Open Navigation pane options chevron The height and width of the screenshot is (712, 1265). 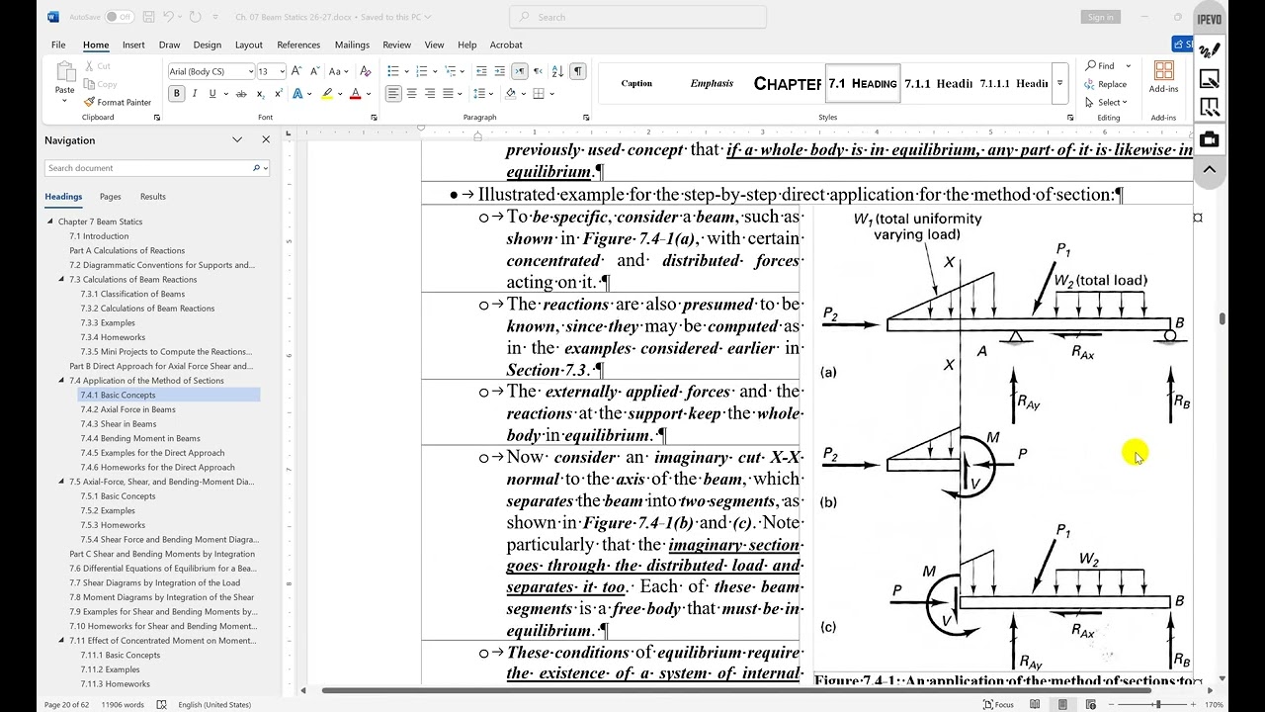tap(237, 140)
